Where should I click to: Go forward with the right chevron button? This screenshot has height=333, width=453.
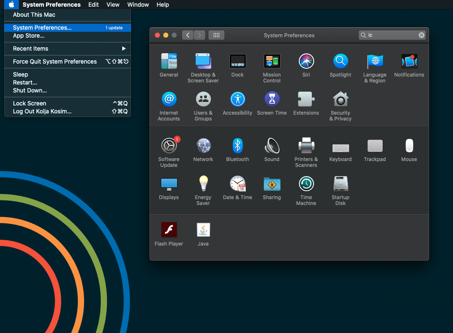pyautogui.click(x=199, y=35)
